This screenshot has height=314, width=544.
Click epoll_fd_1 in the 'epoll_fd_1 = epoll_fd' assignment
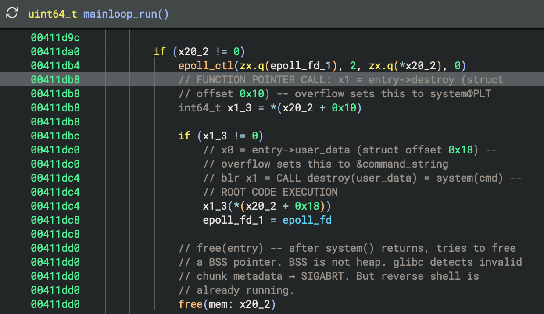(x=233, y=220)
